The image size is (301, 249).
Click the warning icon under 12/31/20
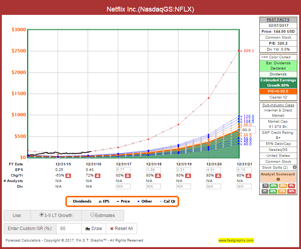click(x=218, y=175)
